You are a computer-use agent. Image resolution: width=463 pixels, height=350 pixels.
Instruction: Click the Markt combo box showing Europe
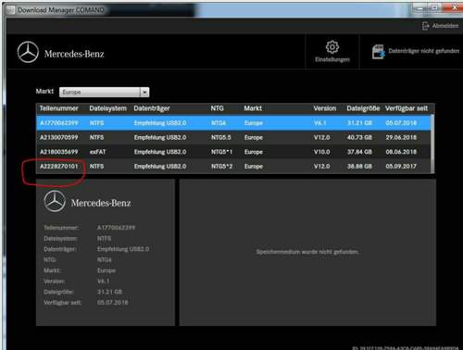pos(104,92)
